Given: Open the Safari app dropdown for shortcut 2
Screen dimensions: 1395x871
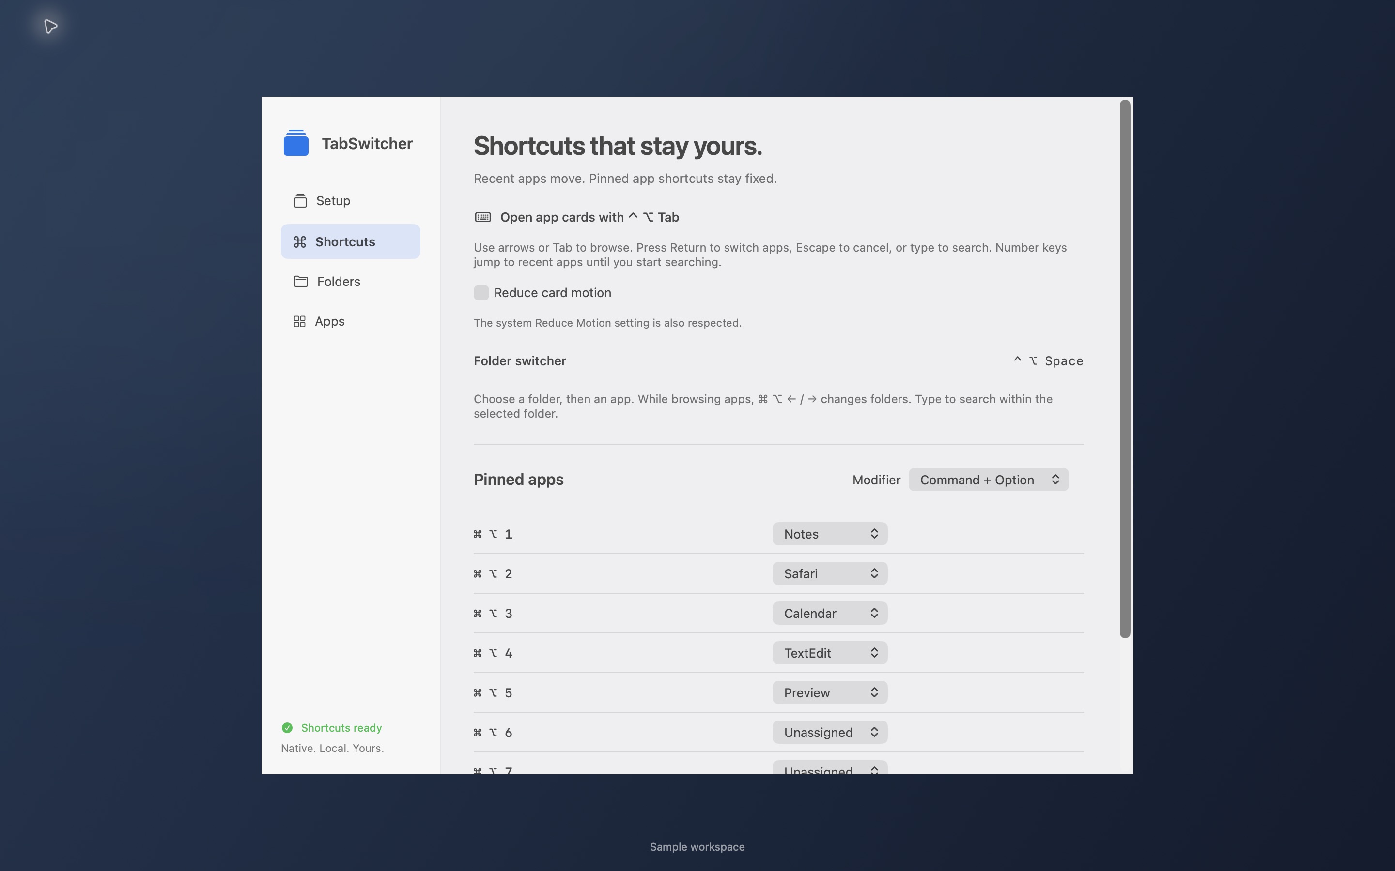Looking at the screenshot, I should pos(830,574).
